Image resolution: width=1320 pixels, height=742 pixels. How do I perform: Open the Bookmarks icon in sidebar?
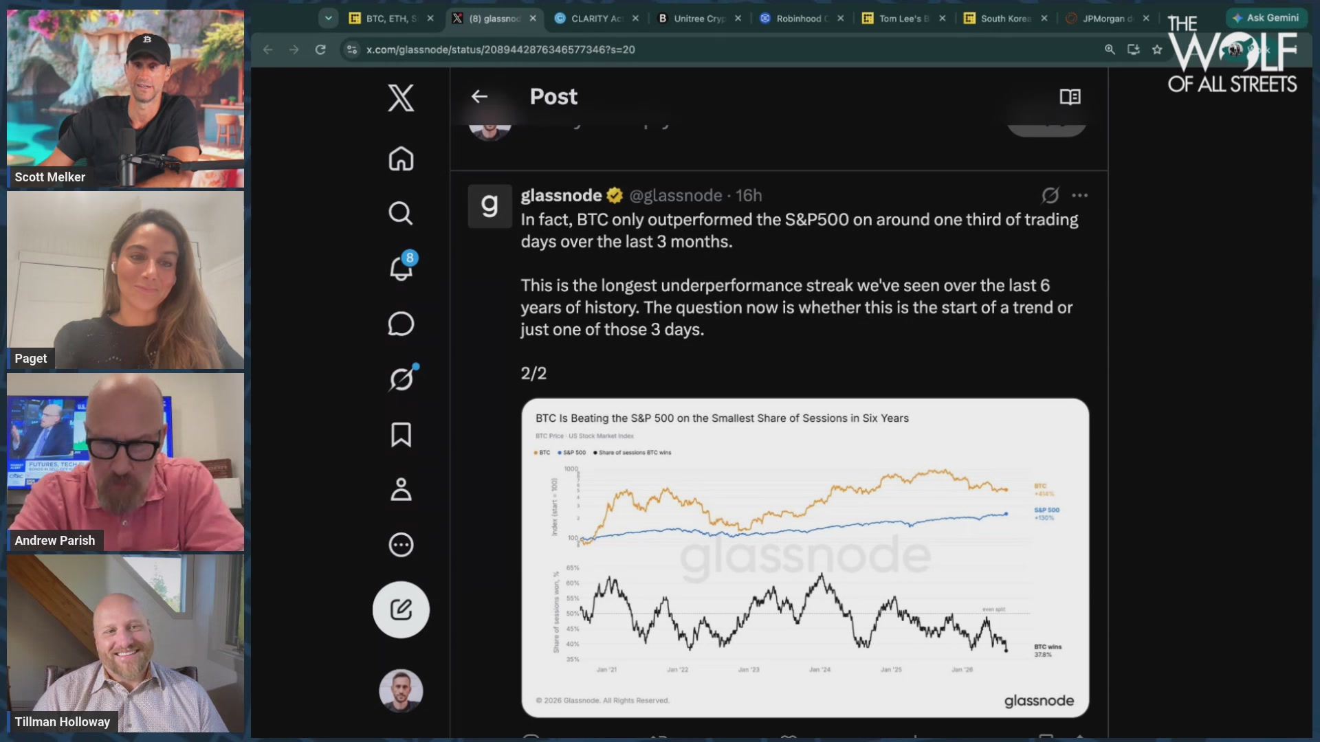tap(401, 434)
